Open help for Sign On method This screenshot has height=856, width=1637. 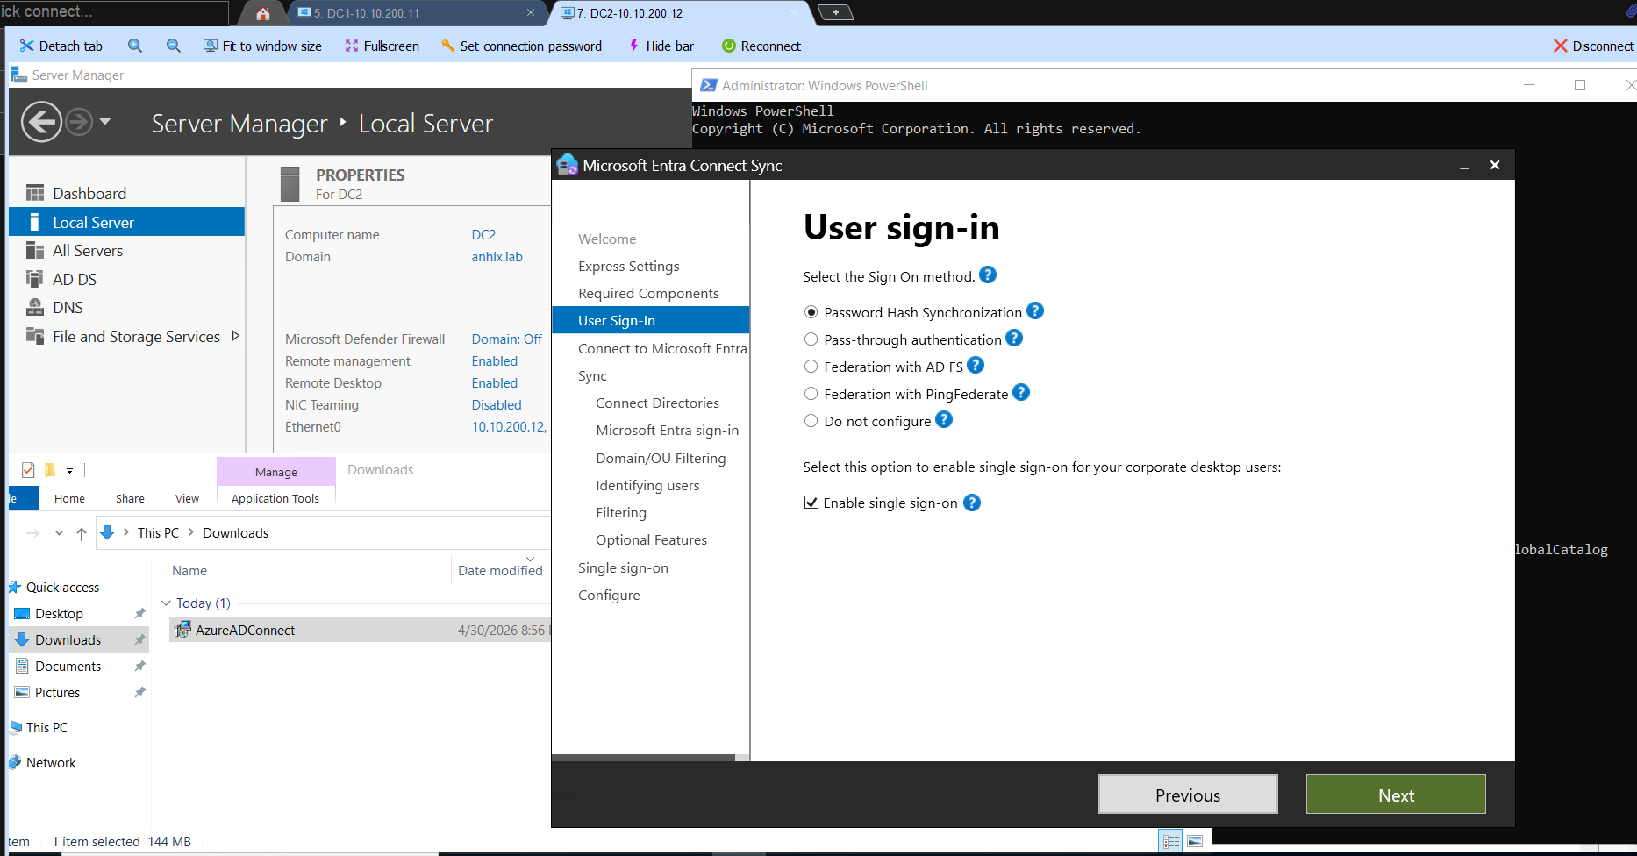click(x=988, y=275)
